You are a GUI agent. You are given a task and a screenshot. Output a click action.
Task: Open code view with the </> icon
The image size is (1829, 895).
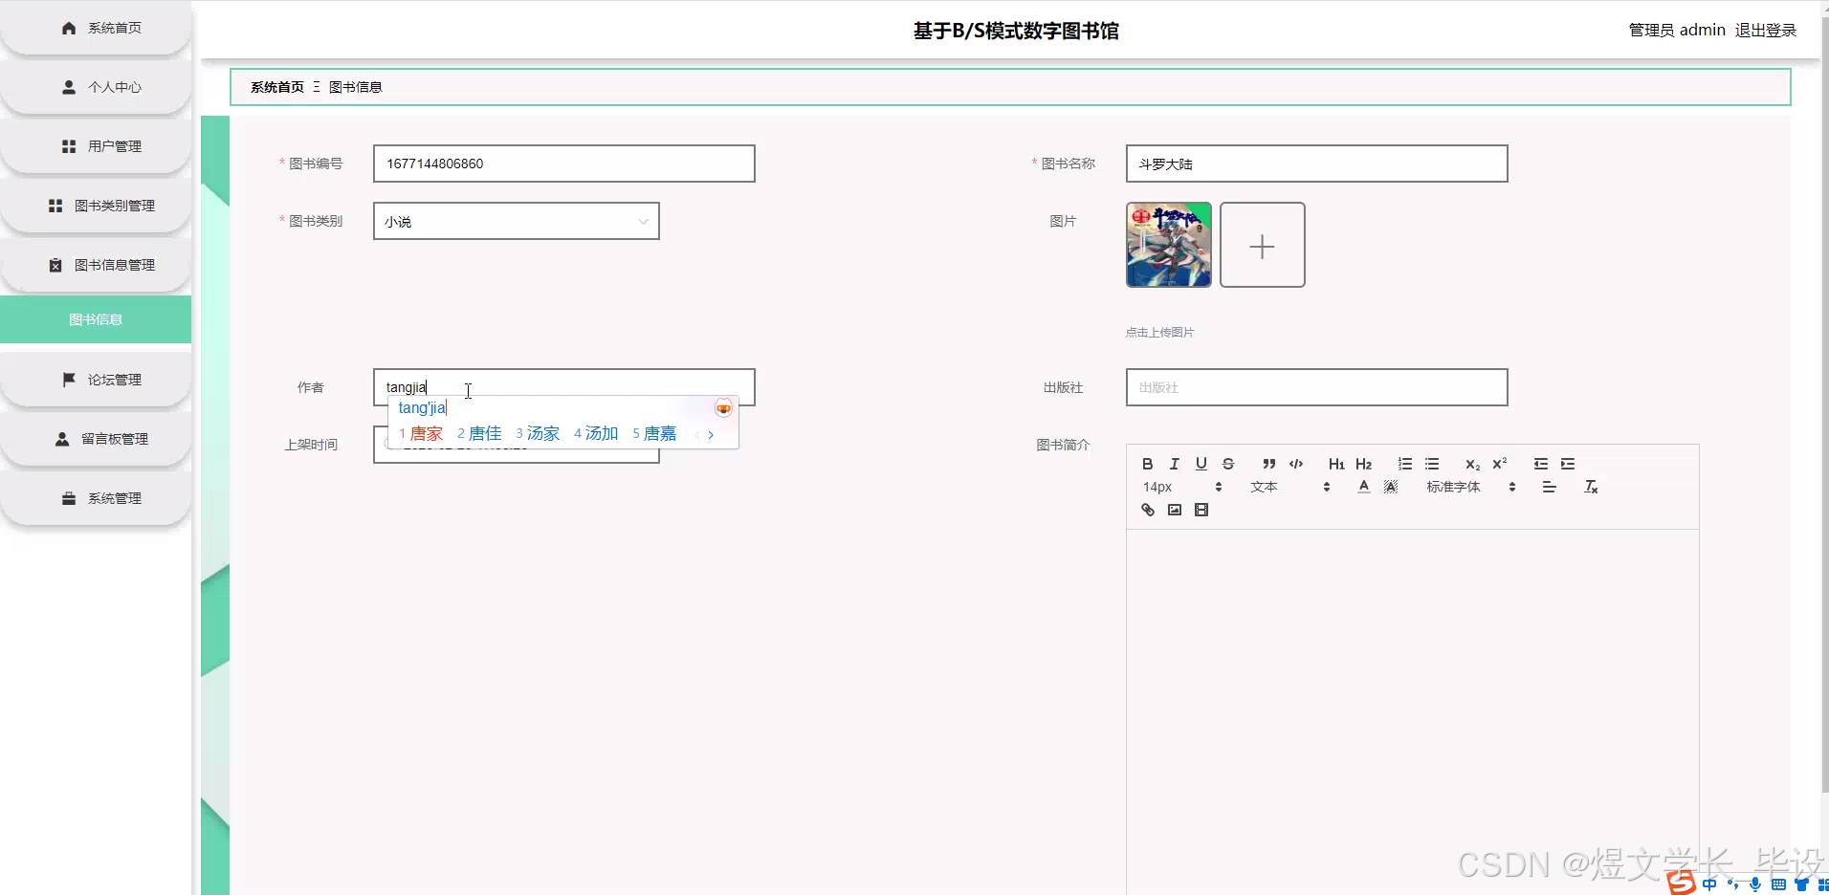coord(1296,464)
